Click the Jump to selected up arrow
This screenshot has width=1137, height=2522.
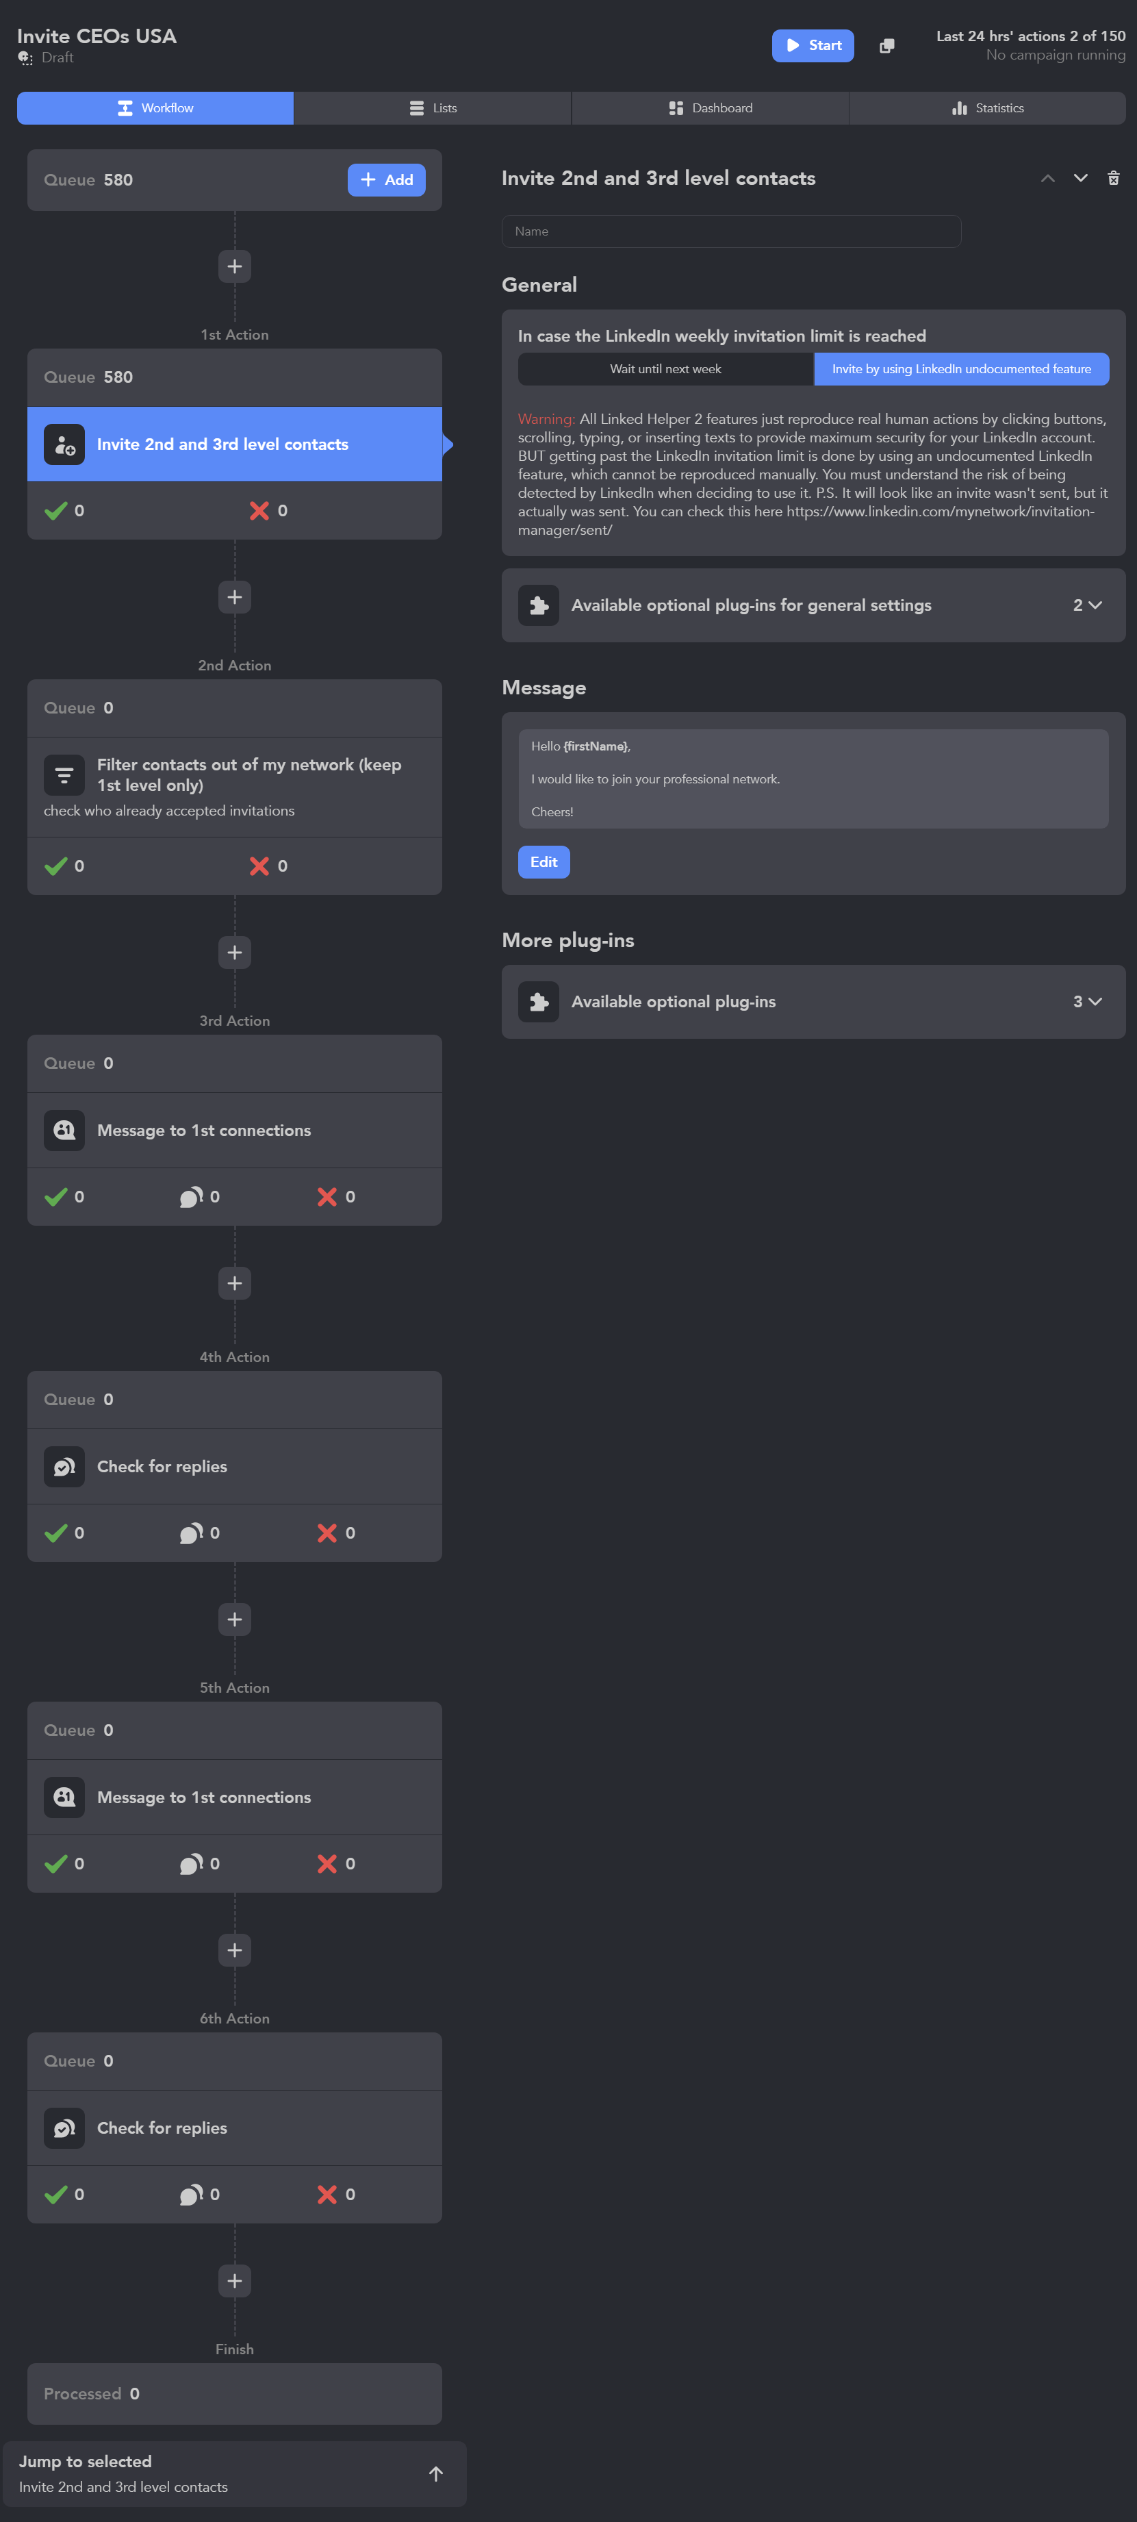tap(437, 2474)
